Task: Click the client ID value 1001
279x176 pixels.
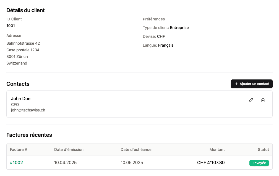Action: pyautogui.click(x=11, y=26)
